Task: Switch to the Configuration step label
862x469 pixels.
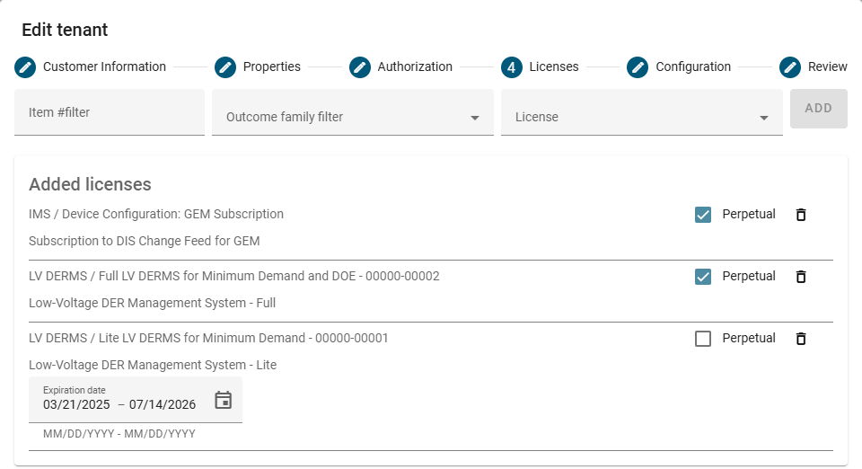Action: pos(692,66)
